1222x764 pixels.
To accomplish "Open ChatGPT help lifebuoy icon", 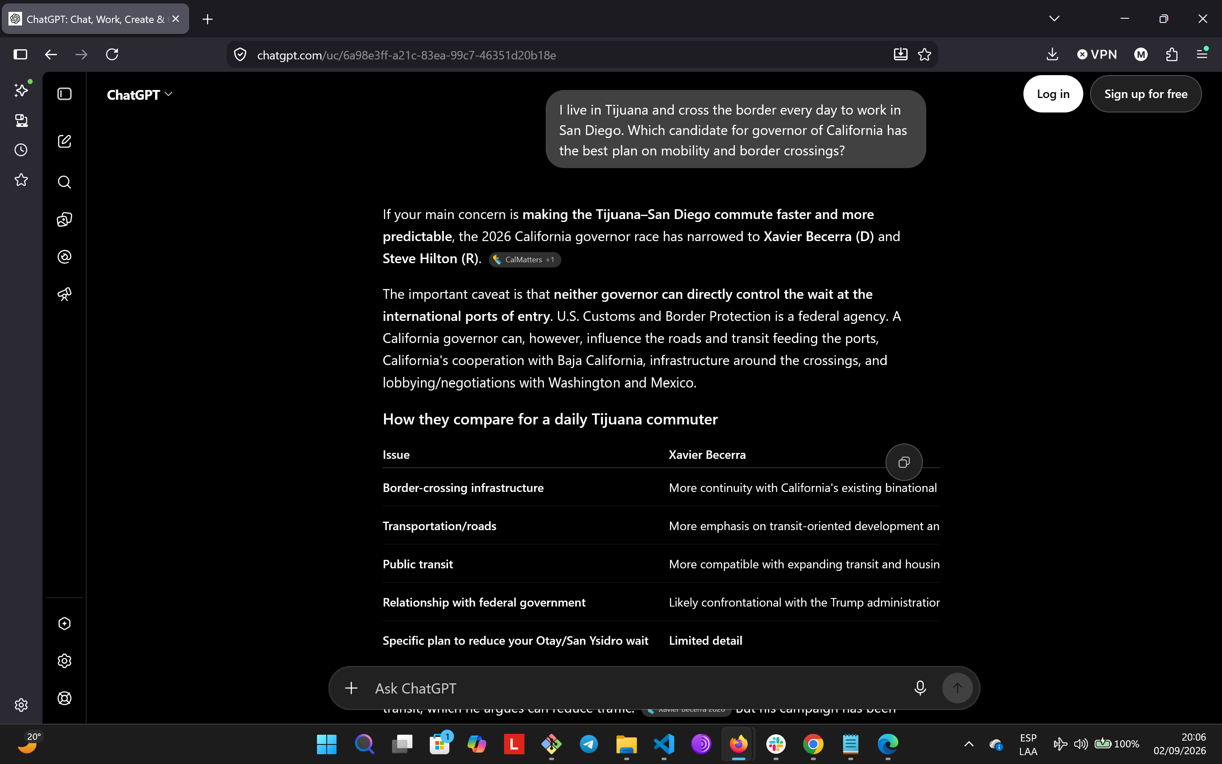I will pos(64,698).
